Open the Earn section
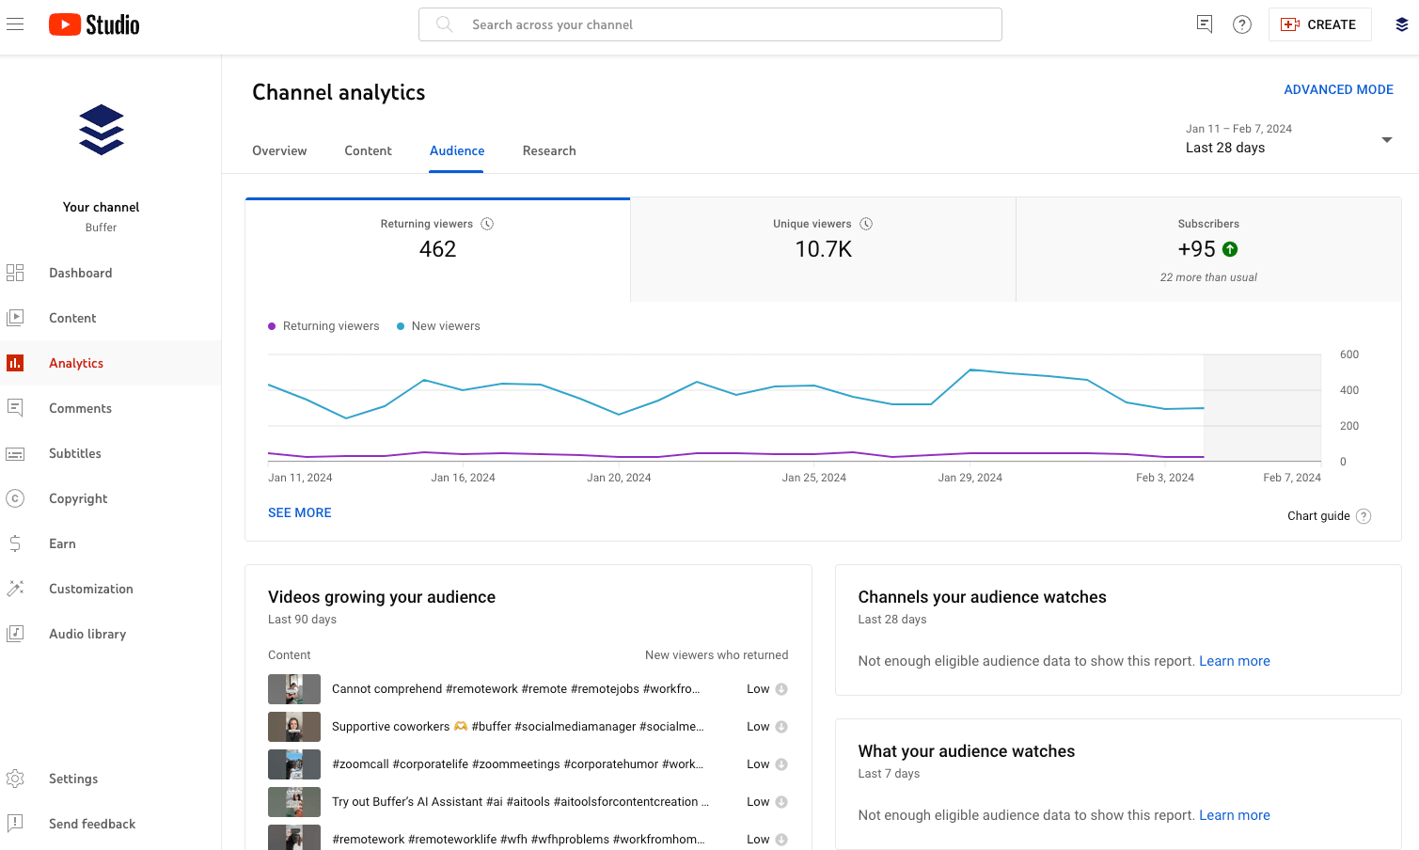 [62, 543]
